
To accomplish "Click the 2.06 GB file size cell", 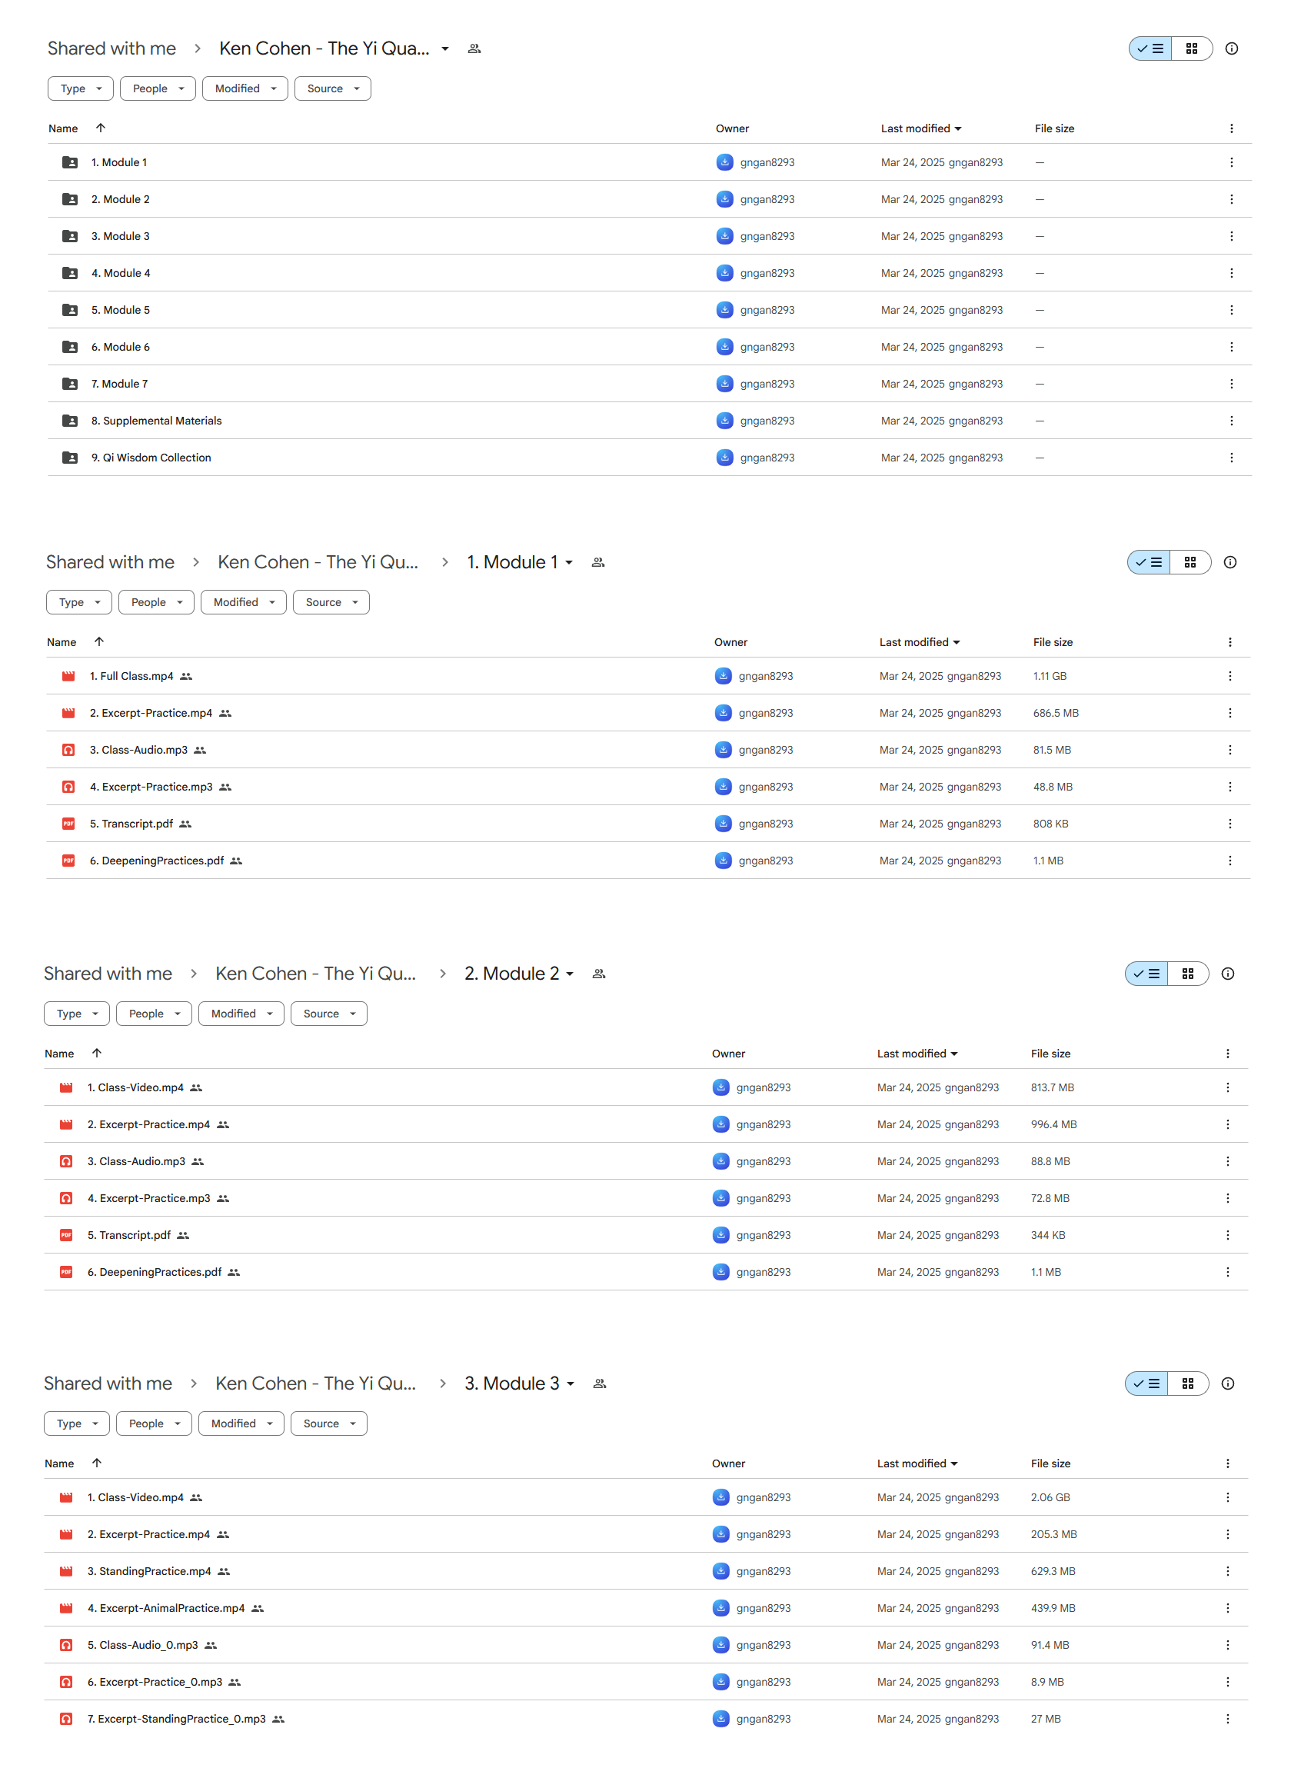I will pos(1050,1497).
